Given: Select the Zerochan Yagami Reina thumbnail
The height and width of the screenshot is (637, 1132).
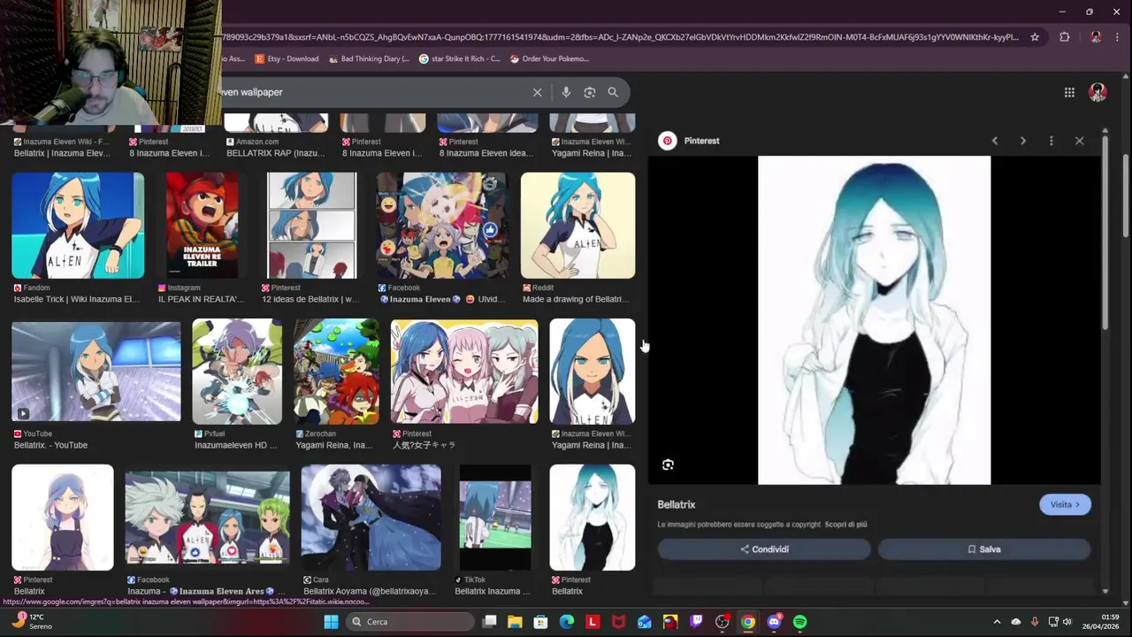Looking at the screenshot, I should click(x=336, y=372).
